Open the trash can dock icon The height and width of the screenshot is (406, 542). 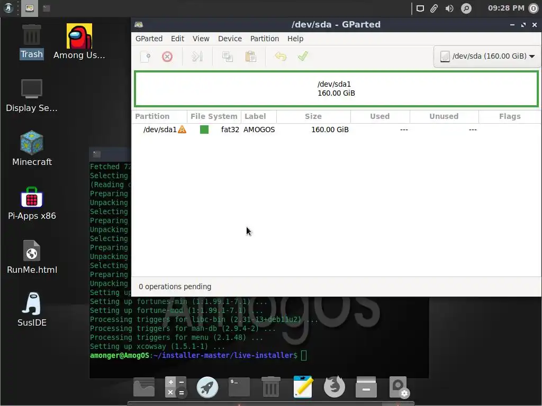tap(271, 387)
